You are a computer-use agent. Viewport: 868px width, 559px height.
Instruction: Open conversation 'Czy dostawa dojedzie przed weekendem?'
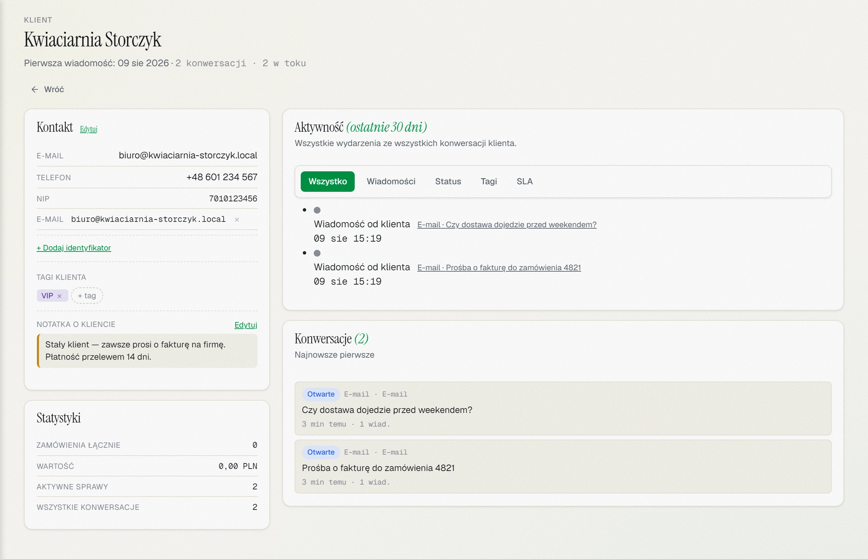click(x=563, y=408)
